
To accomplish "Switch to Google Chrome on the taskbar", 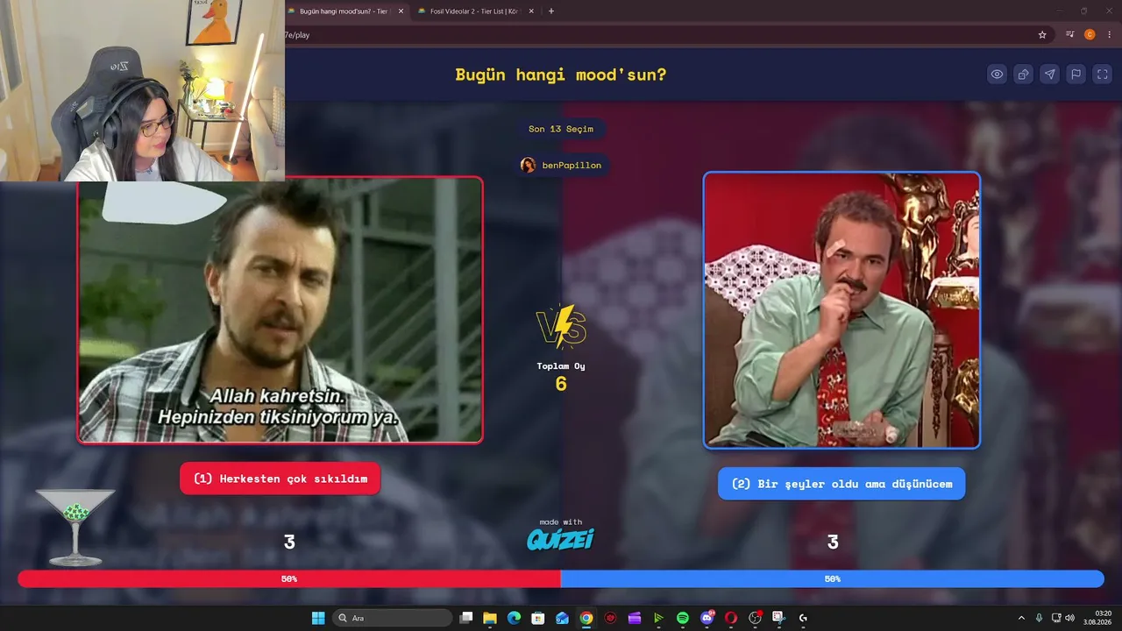I will tap(586, 618).
